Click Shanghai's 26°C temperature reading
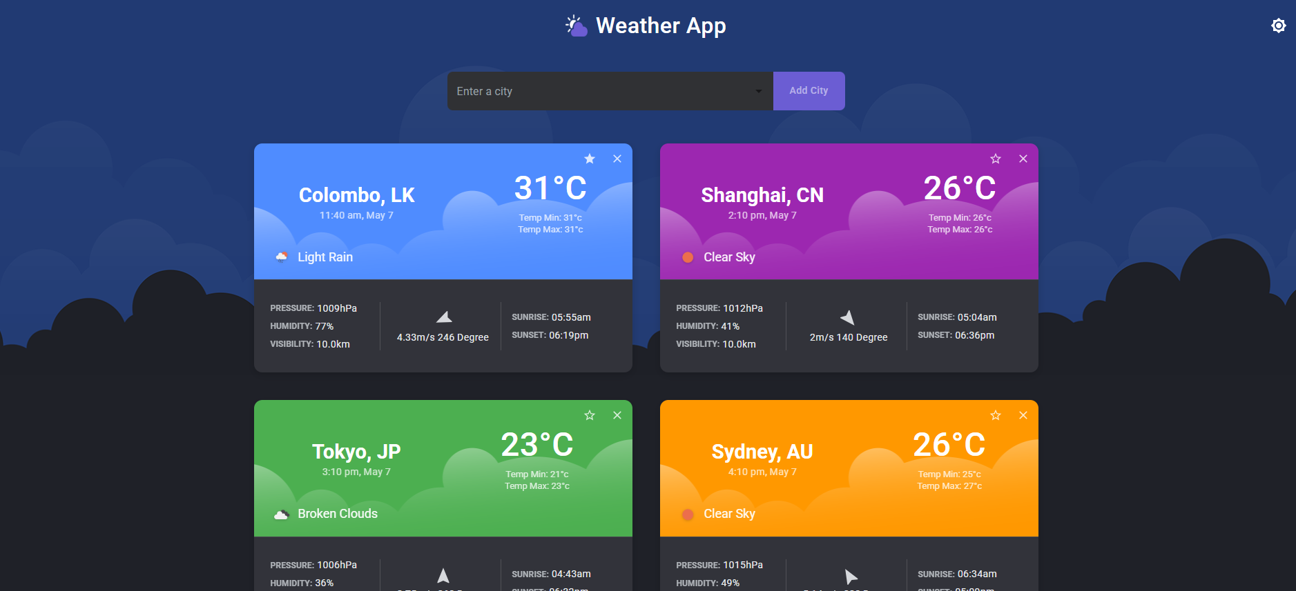 point(960,188)
